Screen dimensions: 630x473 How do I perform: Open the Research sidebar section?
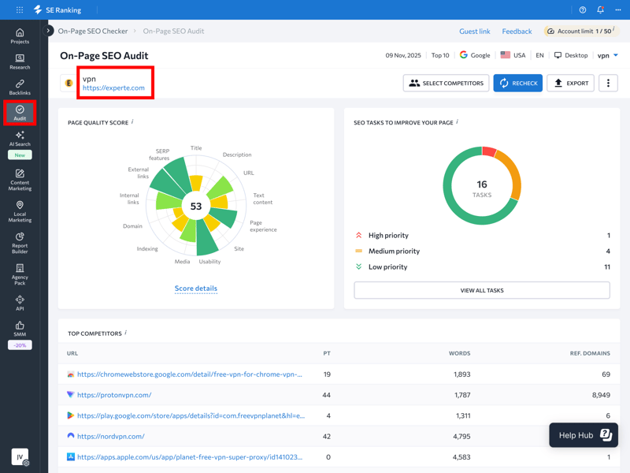pyautogui.click(x=20, y=61)
